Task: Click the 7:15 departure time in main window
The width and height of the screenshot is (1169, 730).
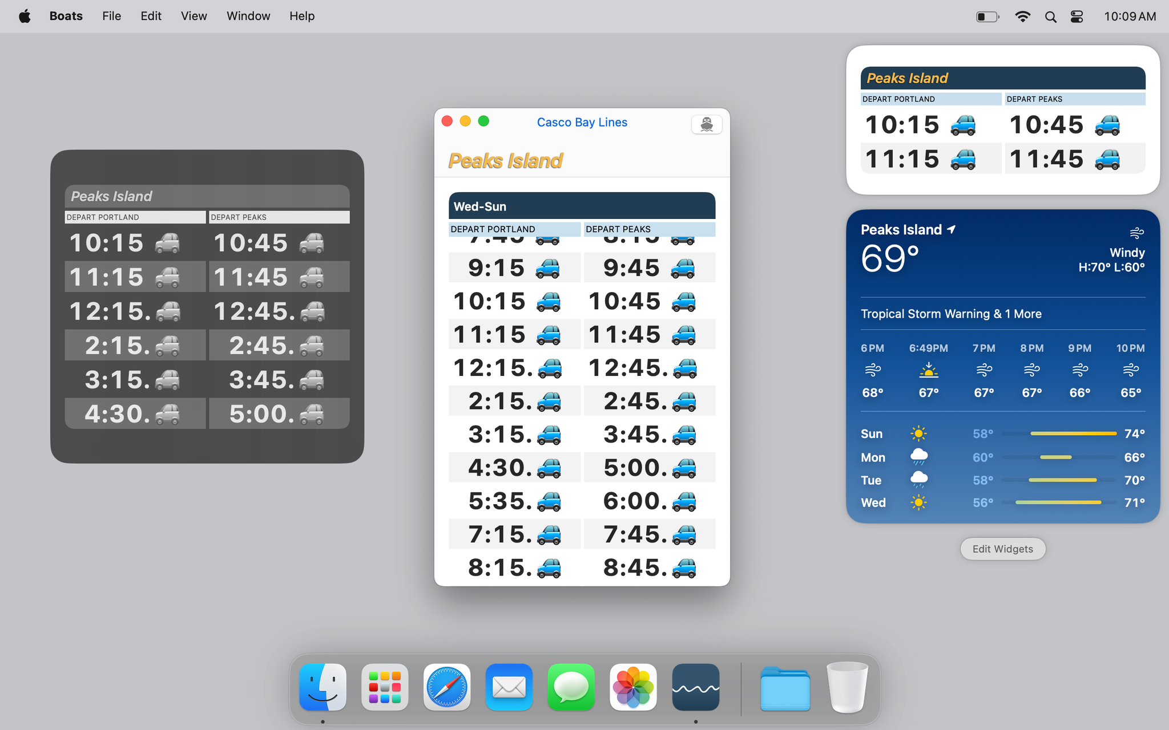Action: (501, 534)
